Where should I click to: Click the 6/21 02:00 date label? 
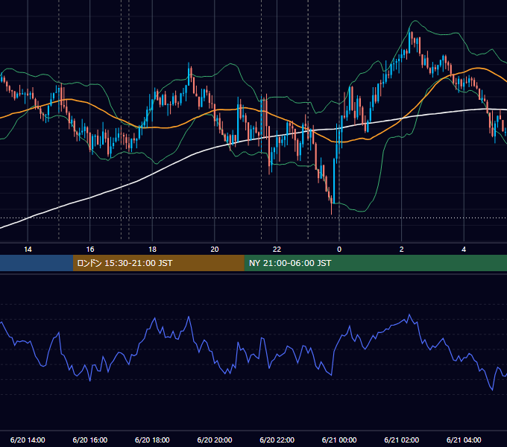point(402,440)
